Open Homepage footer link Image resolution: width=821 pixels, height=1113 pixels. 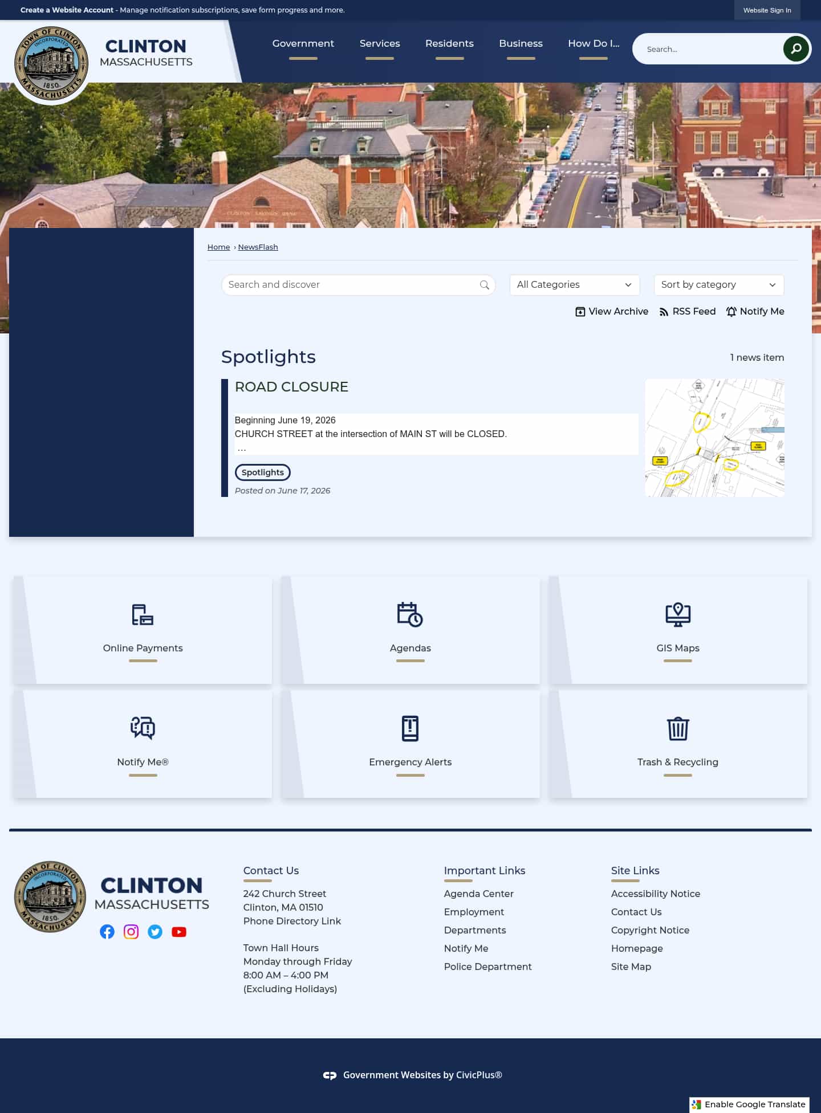tap(637, 948)
